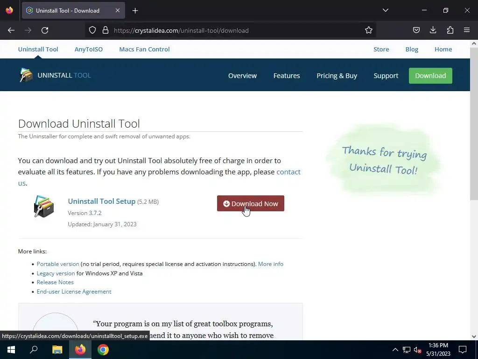Open the taskbar search magnifier
This screenshot has width=478, height=359.
pyautogui.click(x=34, y=350)
